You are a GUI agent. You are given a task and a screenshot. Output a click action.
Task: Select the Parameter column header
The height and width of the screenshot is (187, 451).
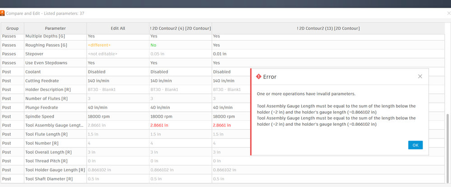tap(55, 28)
